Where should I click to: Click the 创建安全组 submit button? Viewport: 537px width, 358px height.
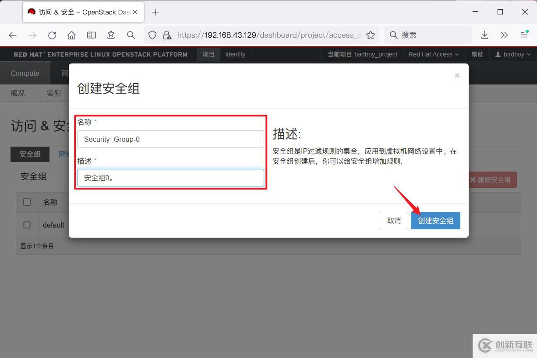point(435,221)
